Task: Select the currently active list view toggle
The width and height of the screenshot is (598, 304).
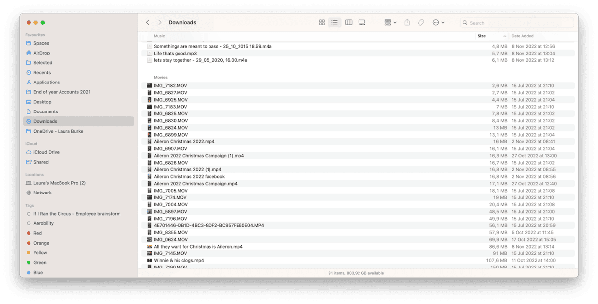Action: (335, 22)
